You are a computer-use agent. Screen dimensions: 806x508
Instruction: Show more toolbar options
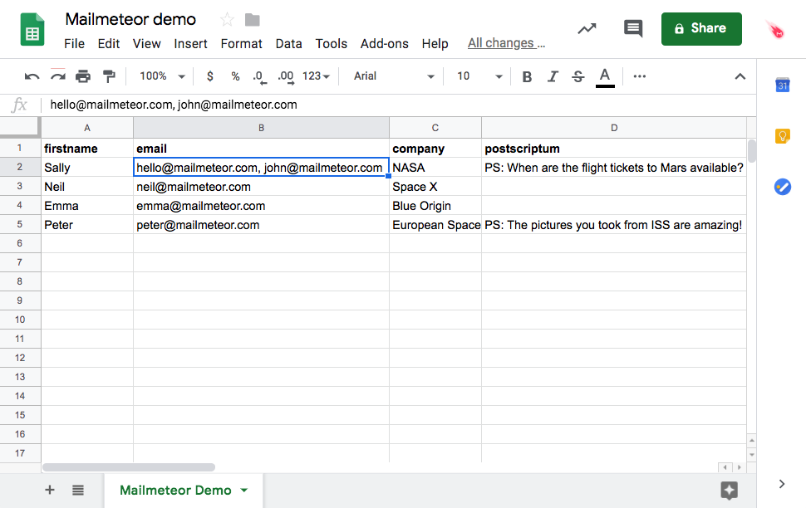pyautogui.click(x=640, y=76)
